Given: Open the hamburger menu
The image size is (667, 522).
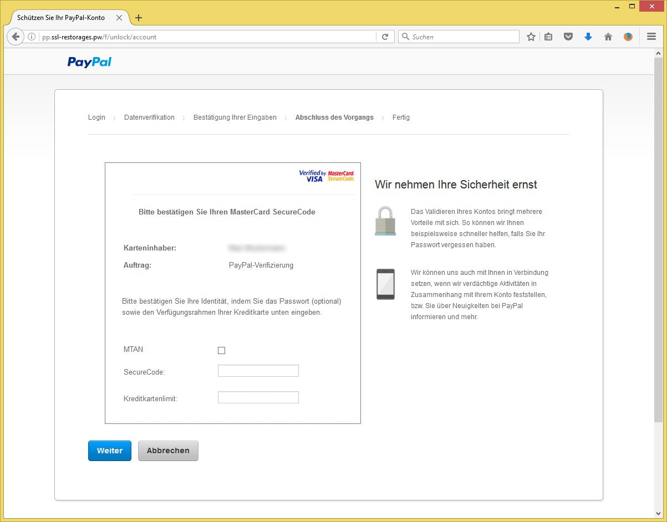Looking at the screenshot, I should click(651, 37).
